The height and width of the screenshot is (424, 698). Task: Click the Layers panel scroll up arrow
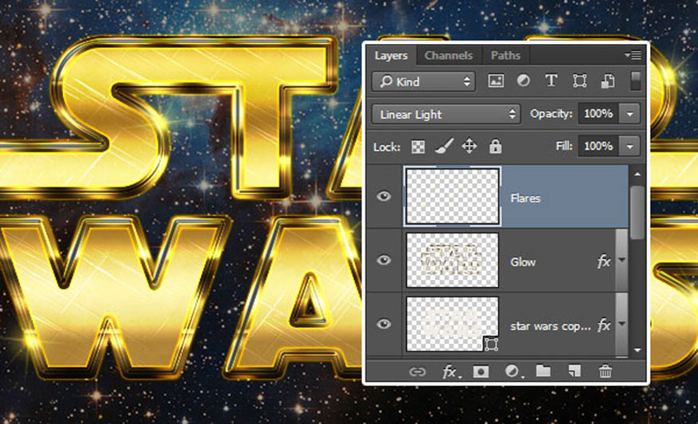tap(637, 174)
